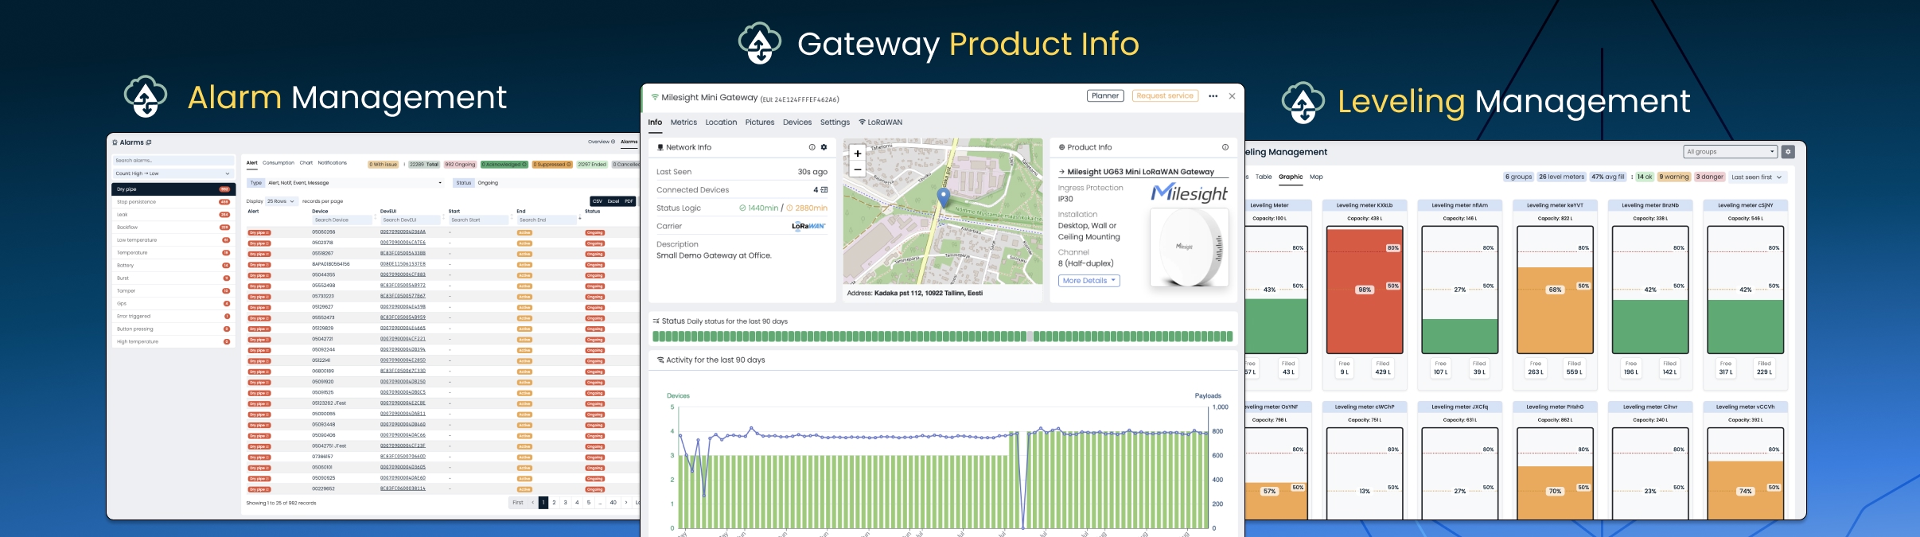Select Stop persistence in the alarm type list
1920x537 pixels.
click(173, 202)
